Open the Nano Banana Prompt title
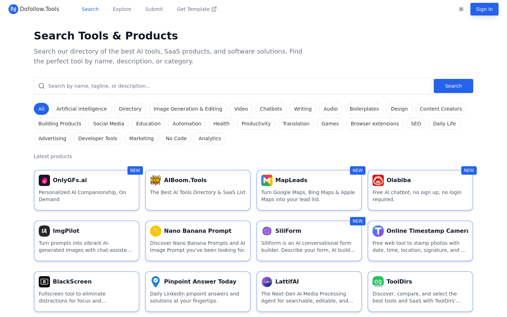Image resolution: width=507 pixels, height=317 pixels. 198,231
